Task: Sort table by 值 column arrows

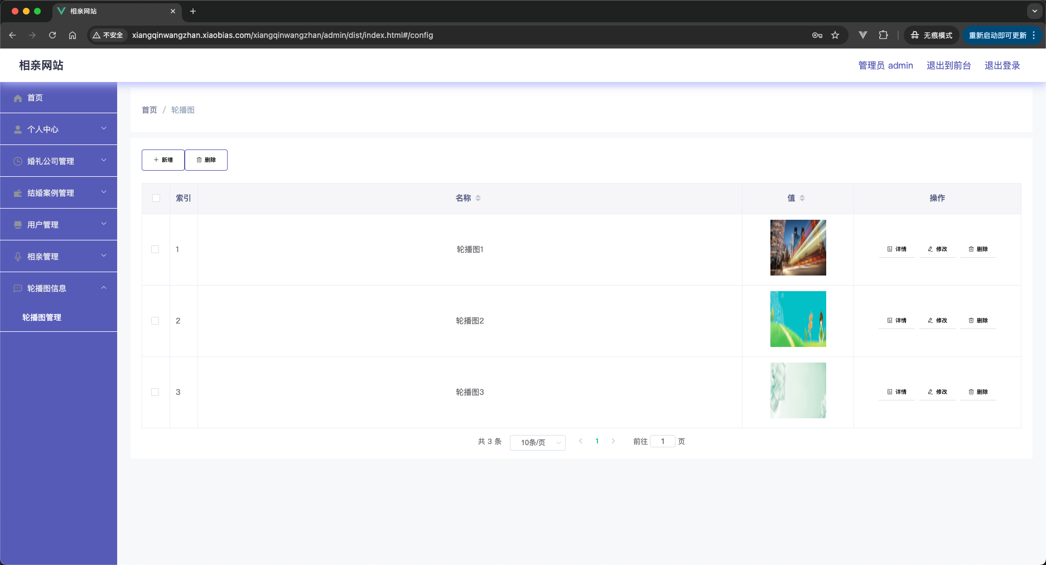Action: 802,198
